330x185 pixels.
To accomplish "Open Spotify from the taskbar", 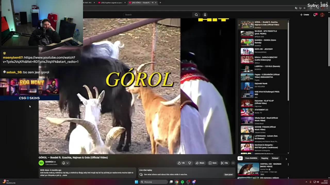I will (182, 182).
